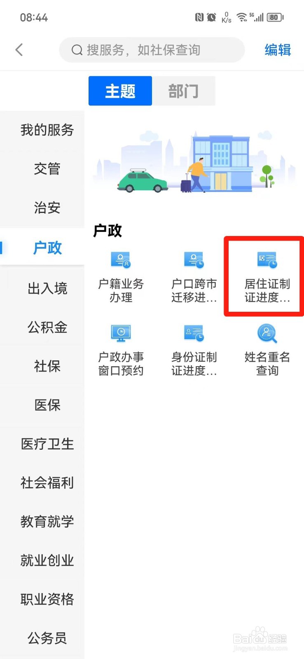Tap the back arrow
The height and width of the screenshot is (659, 304).
pos(19,50)
